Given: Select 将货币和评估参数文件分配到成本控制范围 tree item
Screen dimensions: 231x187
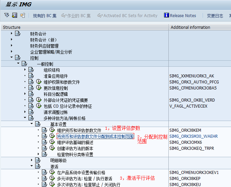Looking at the screenshot, I should 95,136.
